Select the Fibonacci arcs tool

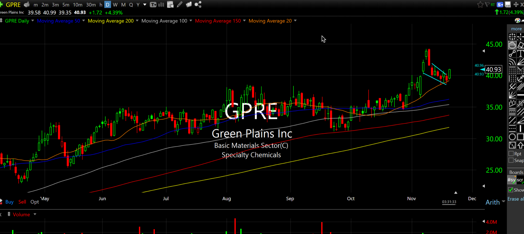512,62
